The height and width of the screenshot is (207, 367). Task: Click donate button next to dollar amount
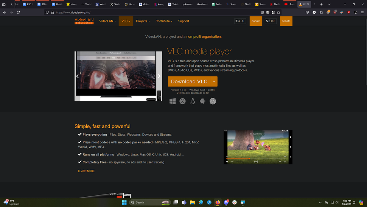coord(286,21)
